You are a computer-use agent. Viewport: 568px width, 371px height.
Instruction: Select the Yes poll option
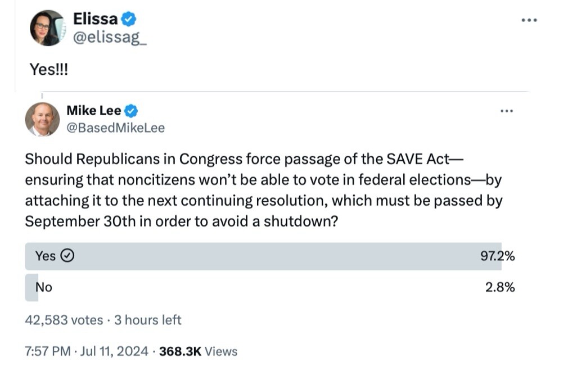(x=270, y=256)
